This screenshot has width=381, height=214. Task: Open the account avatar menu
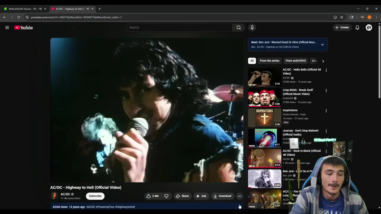point(369,27)
